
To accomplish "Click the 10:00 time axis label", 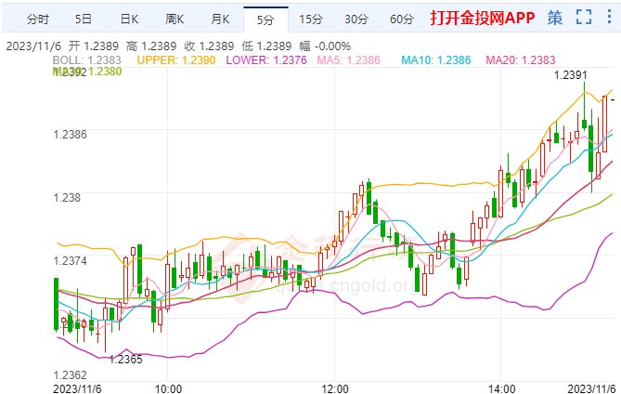I will coord(168,388).
